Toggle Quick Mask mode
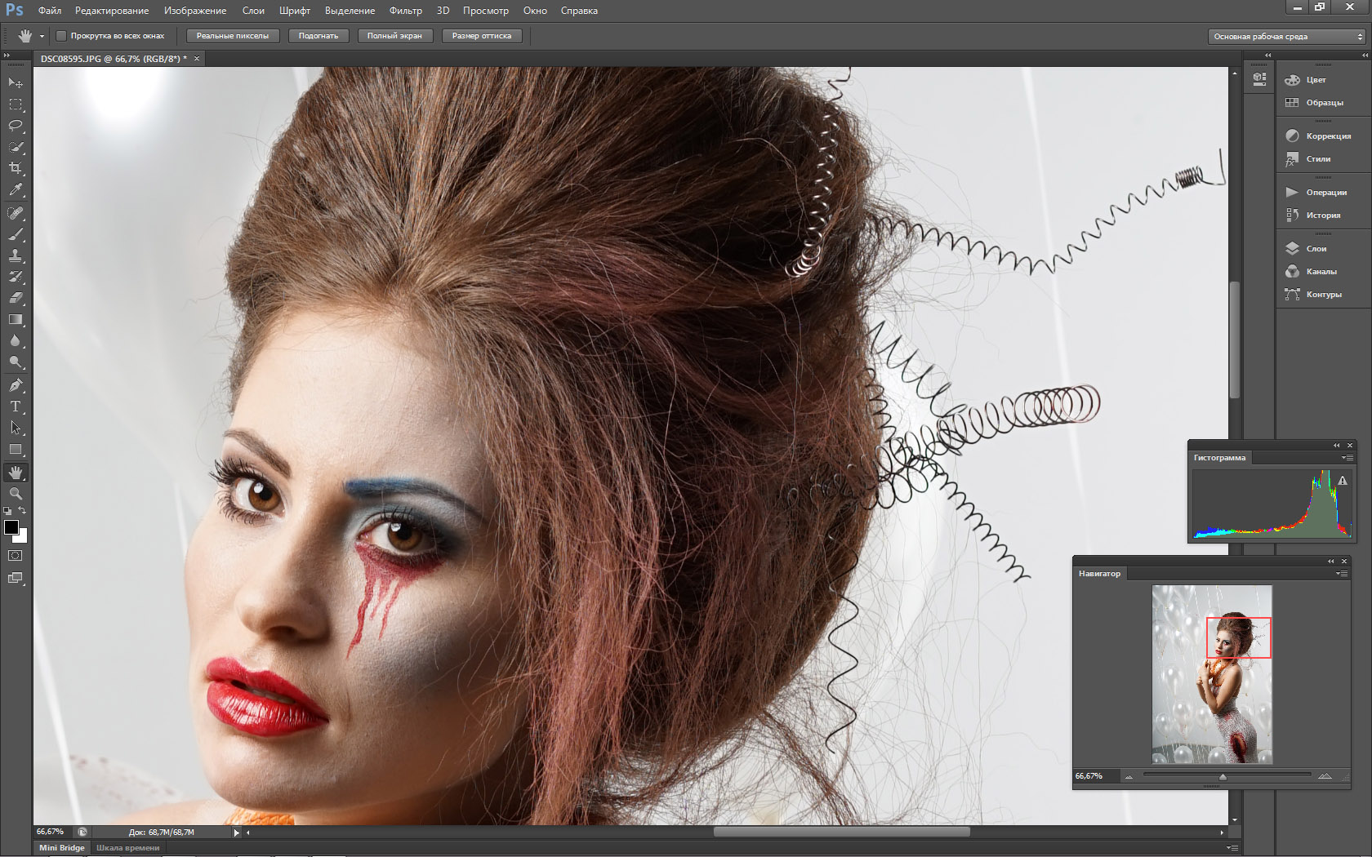This screenshot has width=1372, height=857. point(16,556)
